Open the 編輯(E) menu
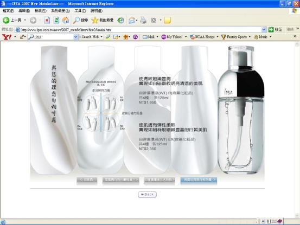The image size is (300, 225). coord(24,11)
